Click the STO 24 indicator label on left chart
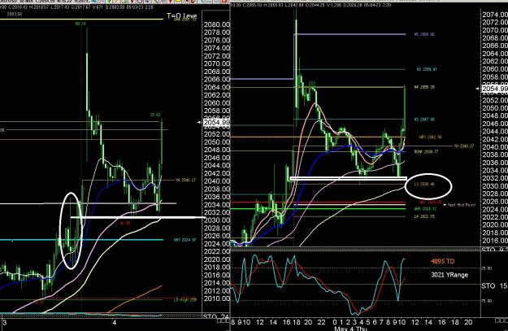The width and height of the screenshot is (508, 331). point(216,316)
